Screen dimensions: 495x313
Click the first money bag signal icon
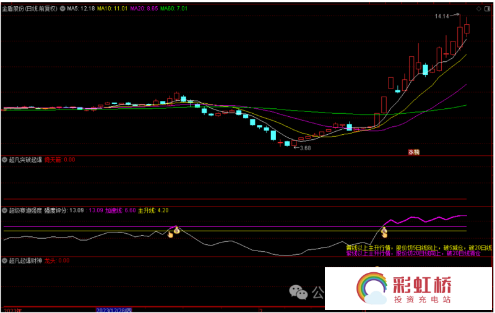[x=176, y=230]
